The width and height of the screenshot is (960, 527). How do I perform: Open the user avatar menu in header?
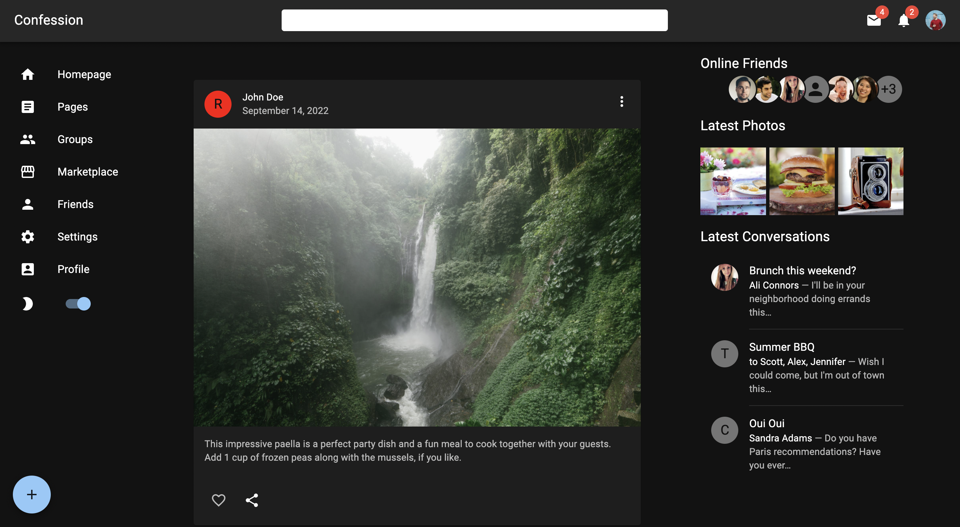tap(935, 21)
